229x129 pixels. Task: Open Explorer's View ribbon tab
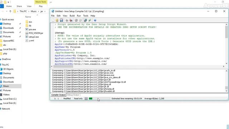pyautogui.click(x=29, y=6)
